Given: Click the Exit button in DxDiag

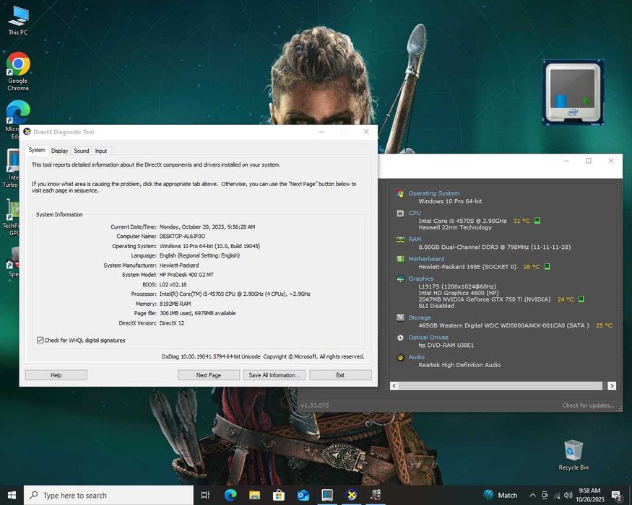Looking at the screenshot, I should [x=340, y=375].
